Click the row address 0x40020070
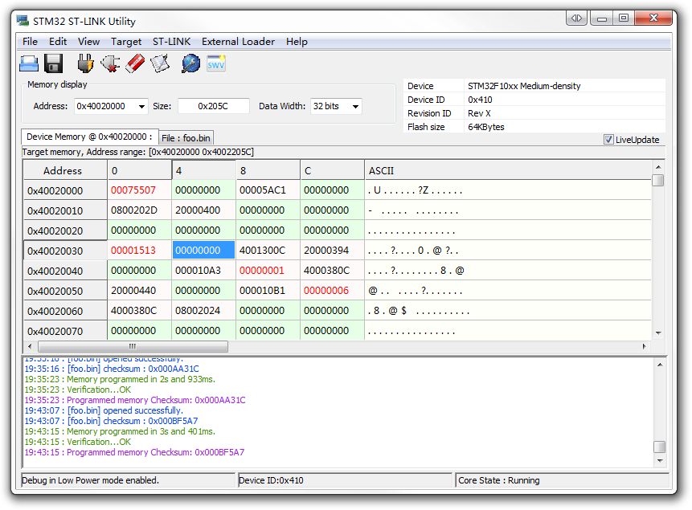Viewport: 692px width, 510px height. [x=65, y=332]
